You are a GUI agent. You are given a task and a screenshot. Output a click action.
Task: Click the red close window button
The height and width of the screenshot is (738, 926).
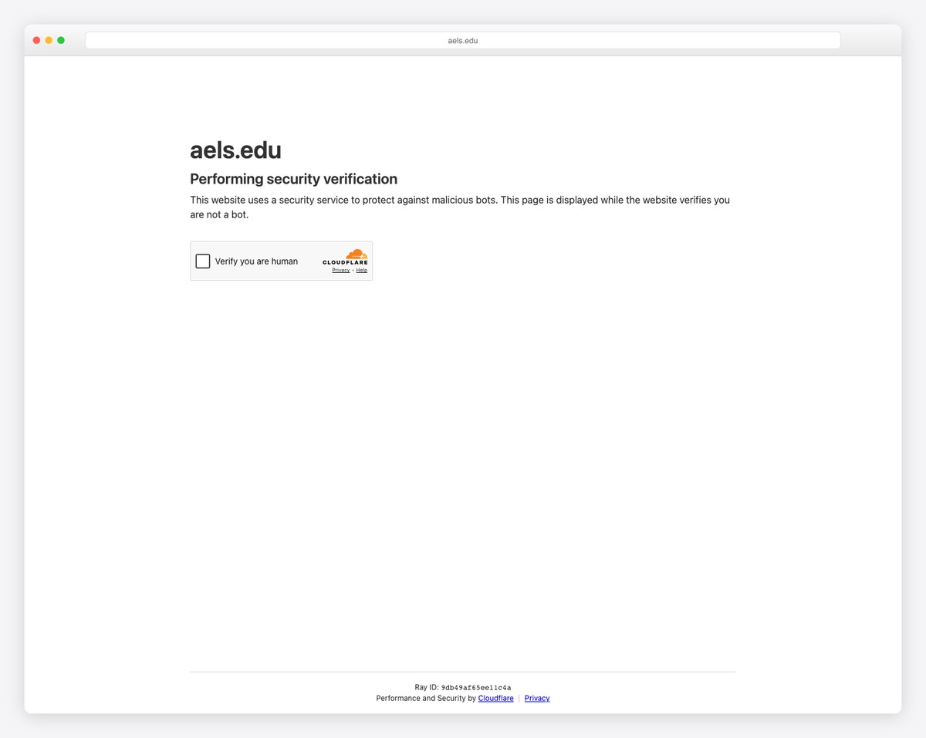(36, 40)
